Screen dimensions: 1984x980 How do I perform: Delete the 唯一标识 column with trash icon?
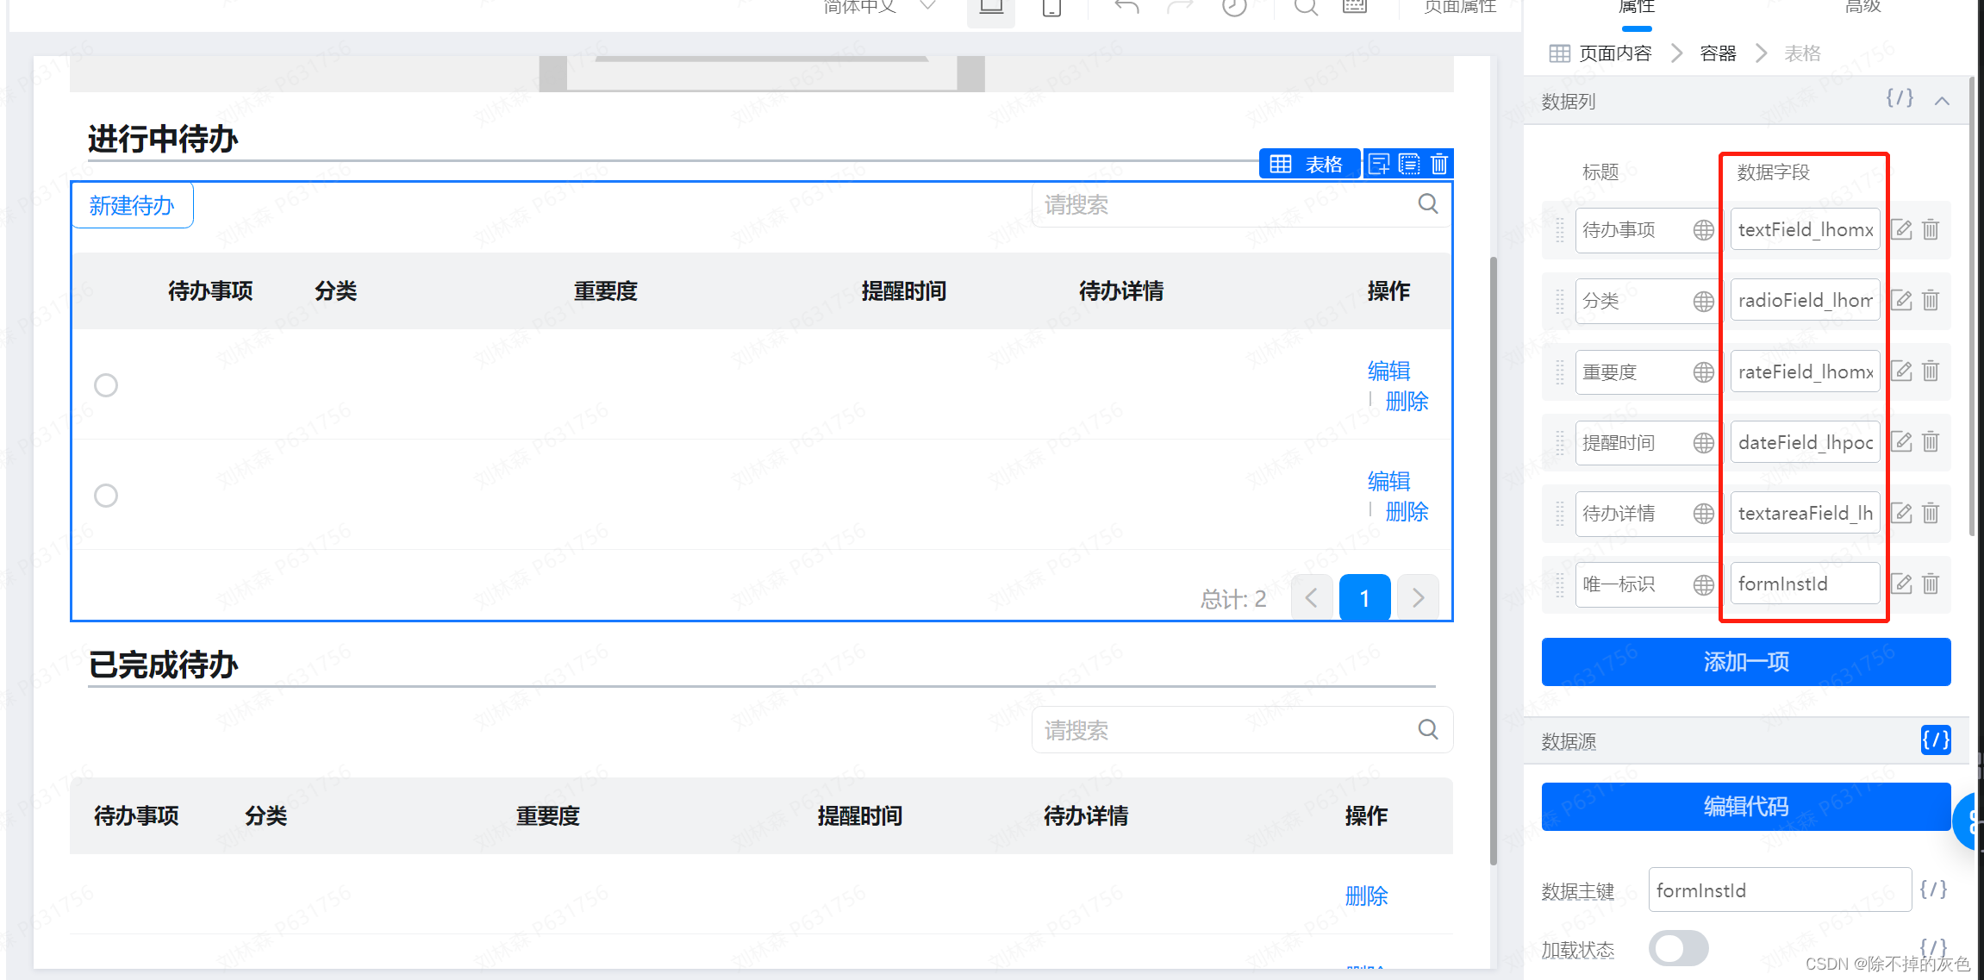pyautogui.click(x=1931, y=584)
